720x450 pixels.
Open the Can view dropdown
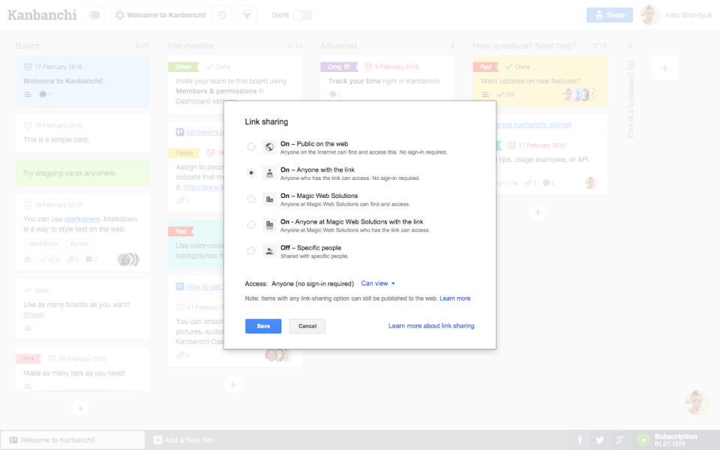[x=378, y=283]
